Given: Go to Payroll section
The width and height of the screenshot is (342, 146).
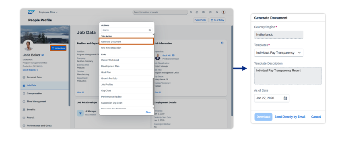Looking at the screenshot, I should click(x=45, y=118).
